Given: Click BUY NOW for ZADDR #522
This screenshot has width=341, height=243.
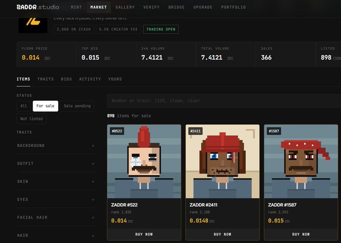Looking at the screenshot, I should pos(144,234).
